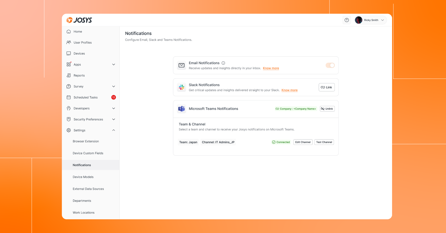Expand the Apps menu chevron
446x233 pixels.
point(114,64)
